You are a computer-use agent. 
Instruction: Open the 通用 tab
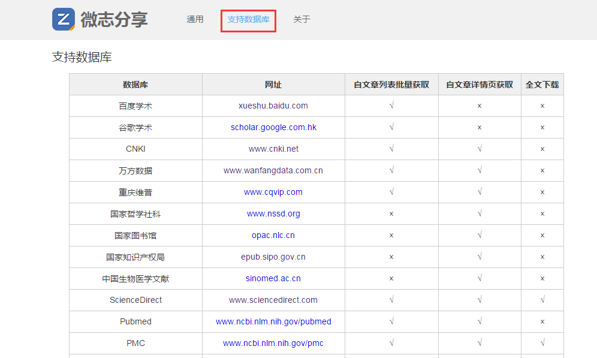point(195,19)
